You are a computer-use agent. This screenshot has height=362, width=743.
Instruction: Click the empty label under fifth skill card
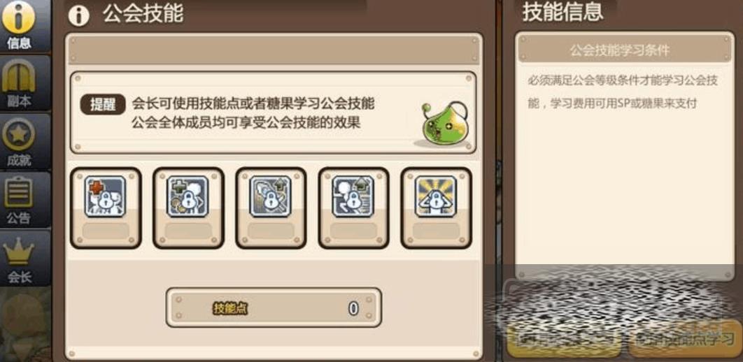tap(436, 231)
